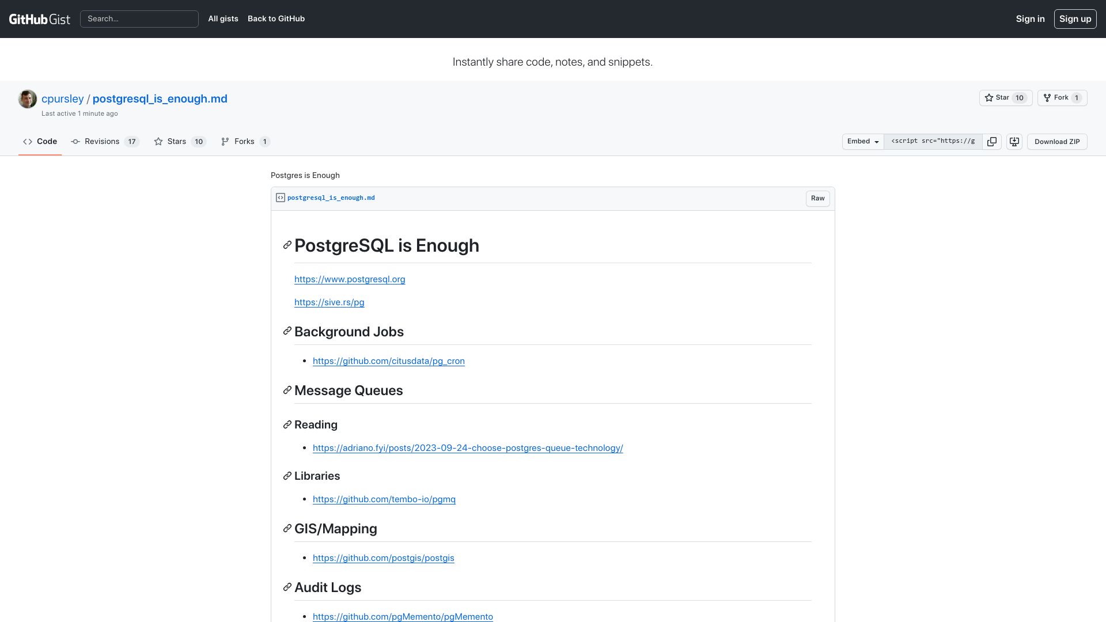Open the Code tab
Viewport: 1106px width, 622px height.
[x=40, y=142]
